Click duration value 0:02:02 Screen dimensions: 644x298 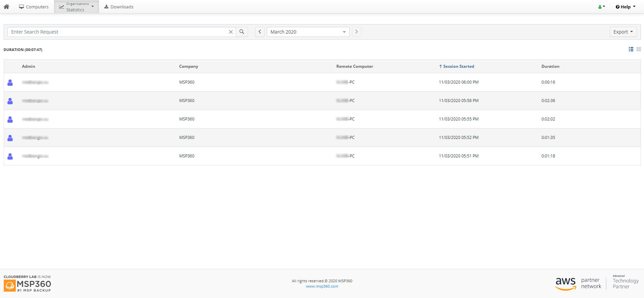[x=548, y=119]
